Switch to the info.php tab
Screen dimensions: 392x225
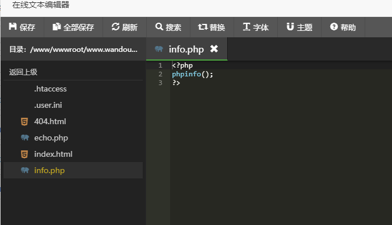coord(186,50)
